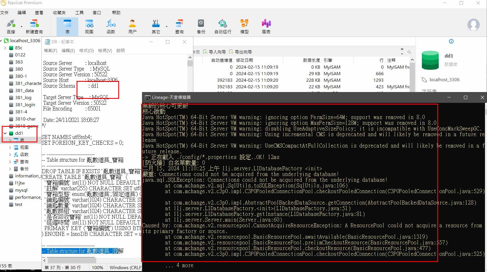Select the 表 table toolbar icon

point(67,26)
